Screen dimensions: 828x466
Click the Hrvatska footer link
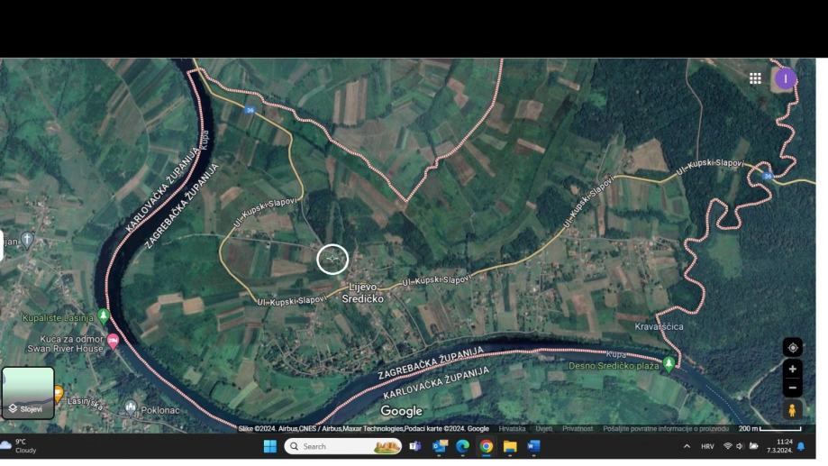pyautogui.click(x=512, y=429)
